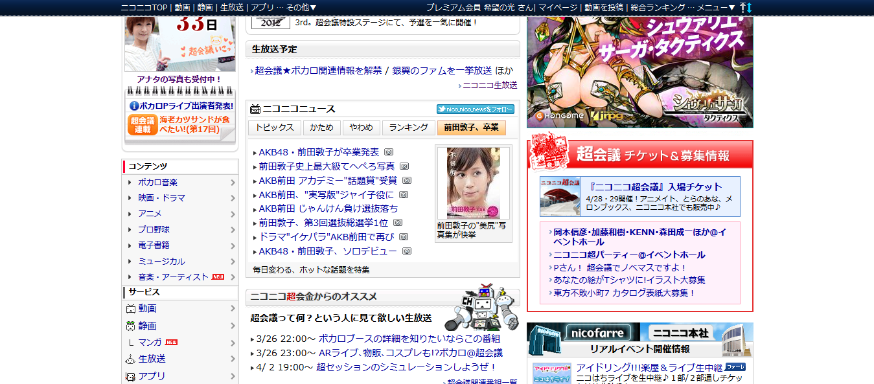Open the その他▼ dropdown in the top bar
This screenshot has height=384, width=874.
pos(301,7)
